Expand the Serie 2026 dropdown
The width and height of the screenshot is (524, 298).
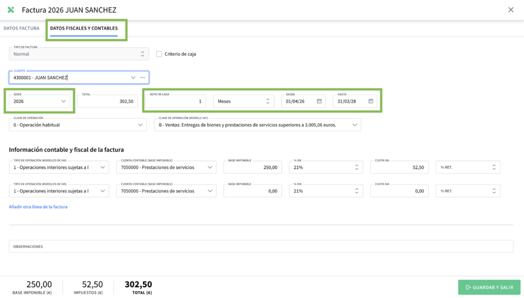(x=63, y=101)
